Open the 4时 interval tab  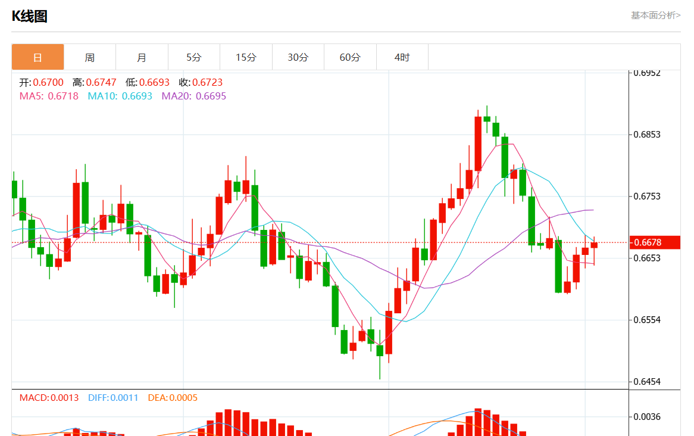point(402,57)
